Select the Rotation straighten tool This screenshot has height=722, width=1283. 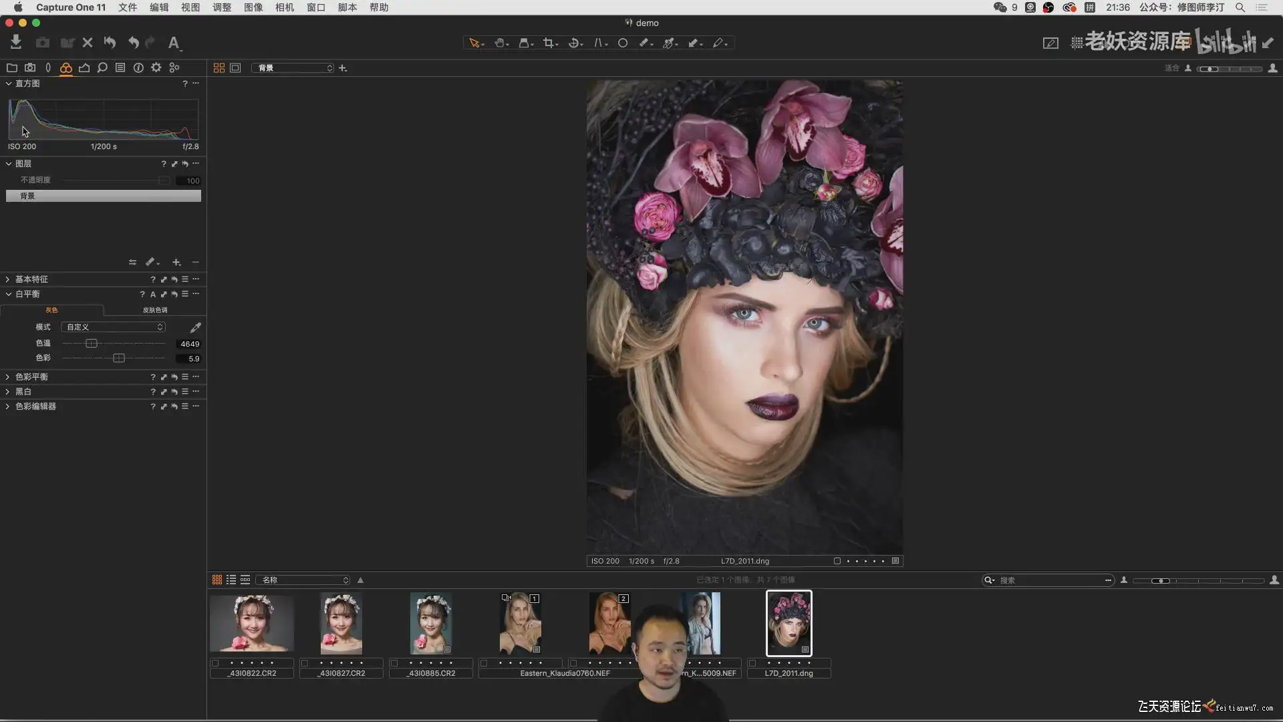click(573, 43)
